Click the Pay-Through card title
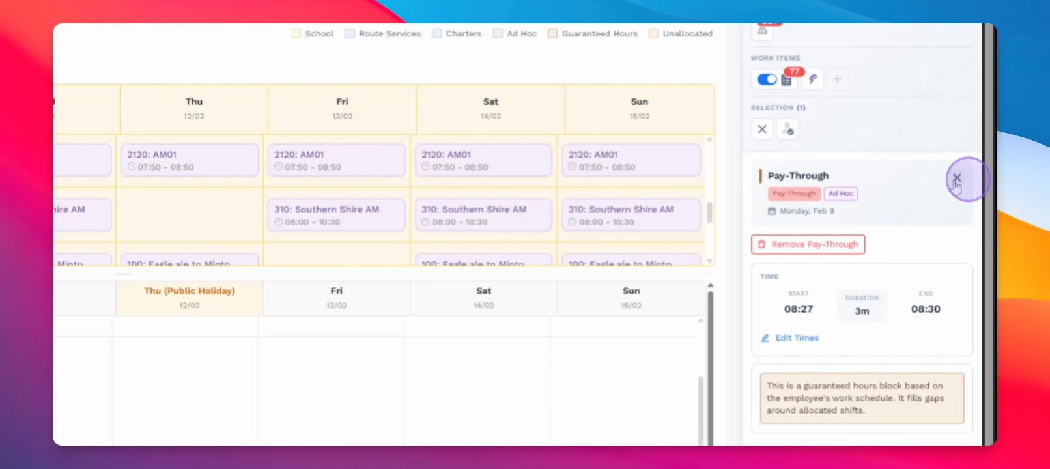 point(799,176)
